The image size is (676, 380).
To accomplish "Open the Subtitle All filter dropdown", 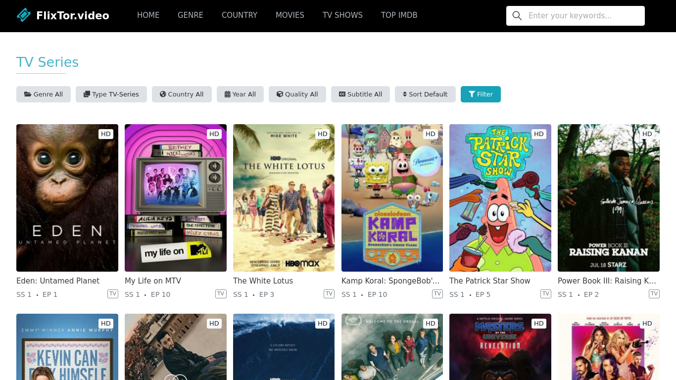I will (x=360, y=95).
